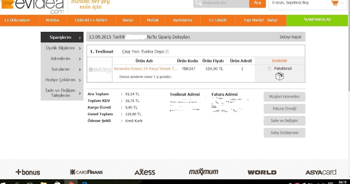Open Banyo category menu

[128, 20]
